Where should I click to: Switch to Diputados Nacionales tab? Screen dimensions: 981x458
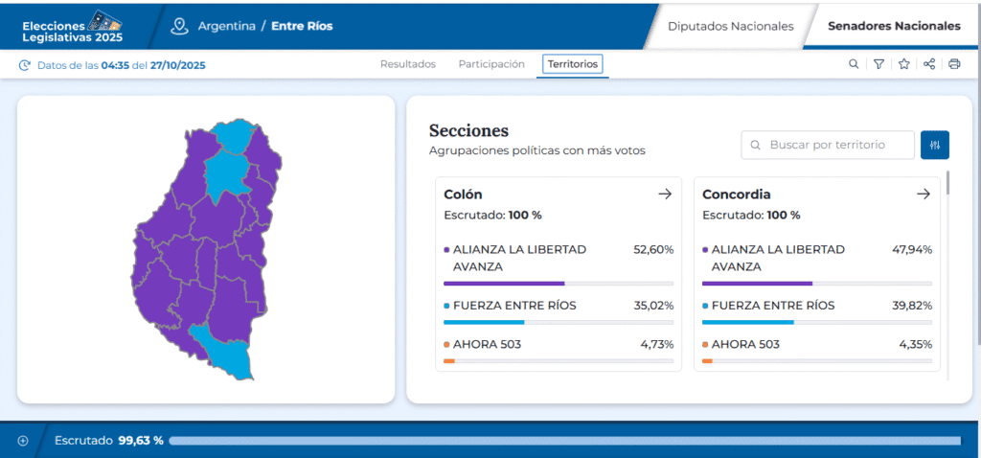point(730,26)
